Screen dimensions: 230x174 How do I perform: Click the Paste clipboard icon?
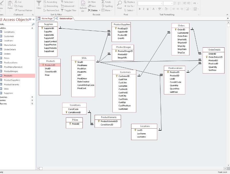tap(10, 3)
